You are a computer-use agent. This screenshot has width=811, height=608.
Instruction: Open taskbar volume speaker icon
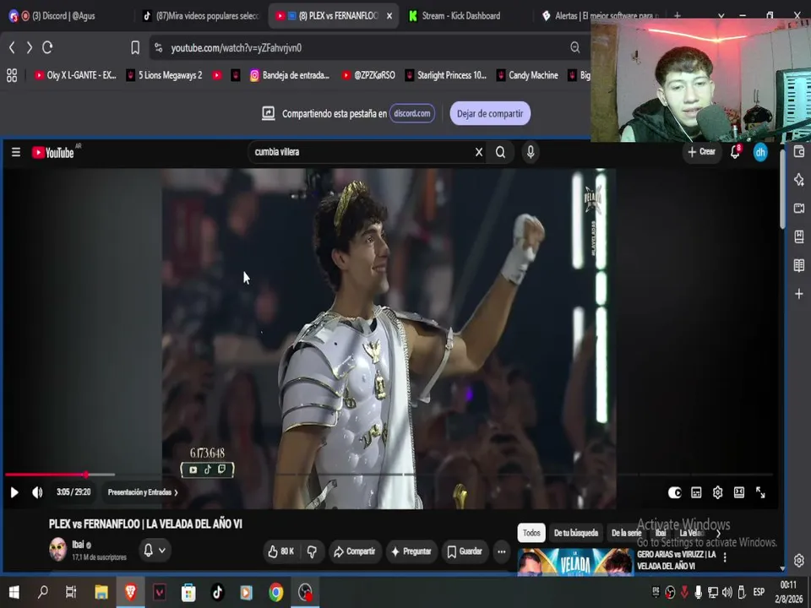tap(727, 593)
